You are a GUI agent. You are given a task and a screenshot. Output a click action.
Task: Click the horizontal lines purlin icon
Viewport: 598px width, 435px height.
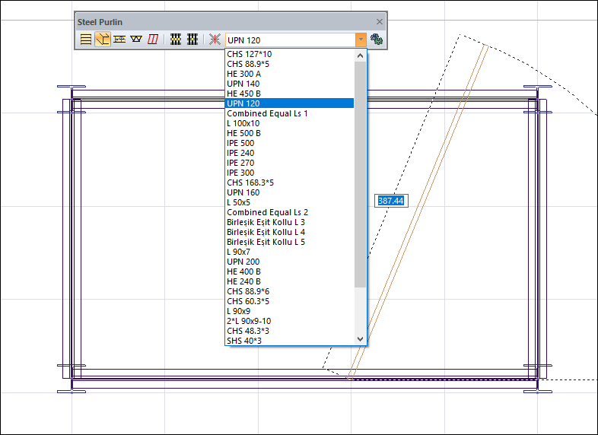tap(86, 39)
